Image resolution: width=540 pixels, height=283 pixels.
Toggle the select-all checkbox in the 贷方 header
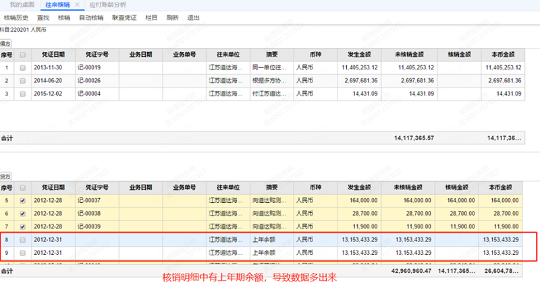coord(23,187)
